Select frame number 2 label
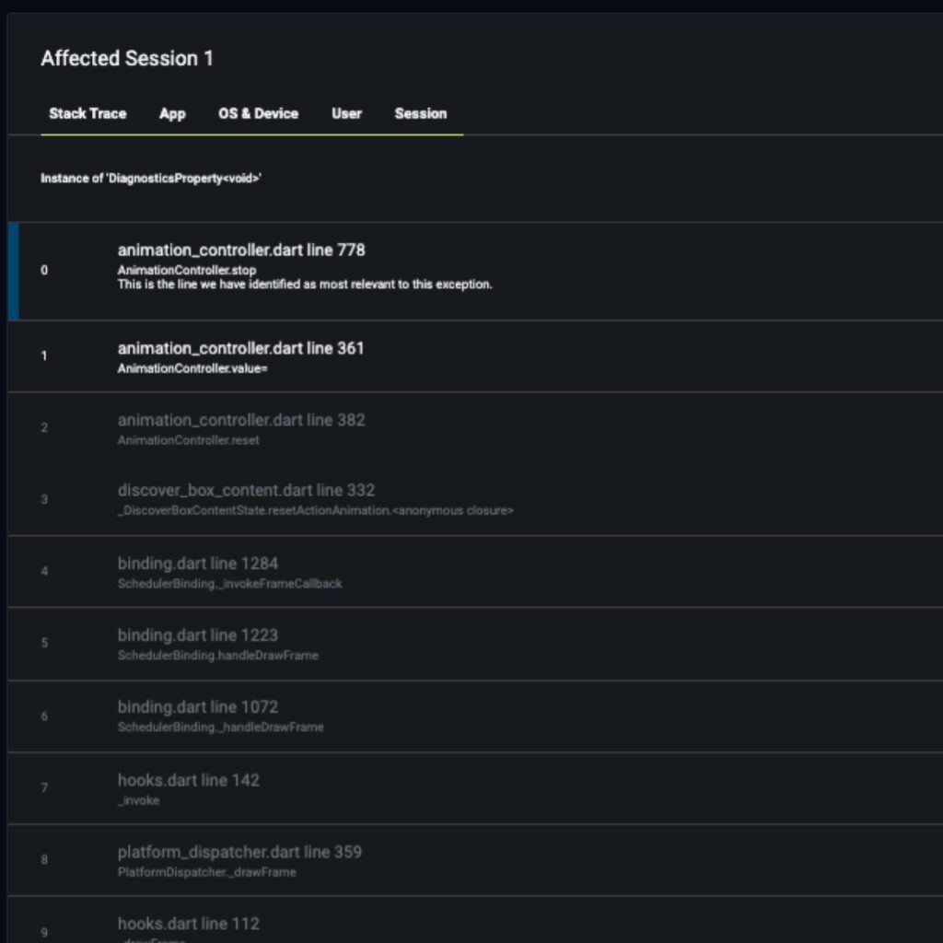 click(x=43, y=426)
